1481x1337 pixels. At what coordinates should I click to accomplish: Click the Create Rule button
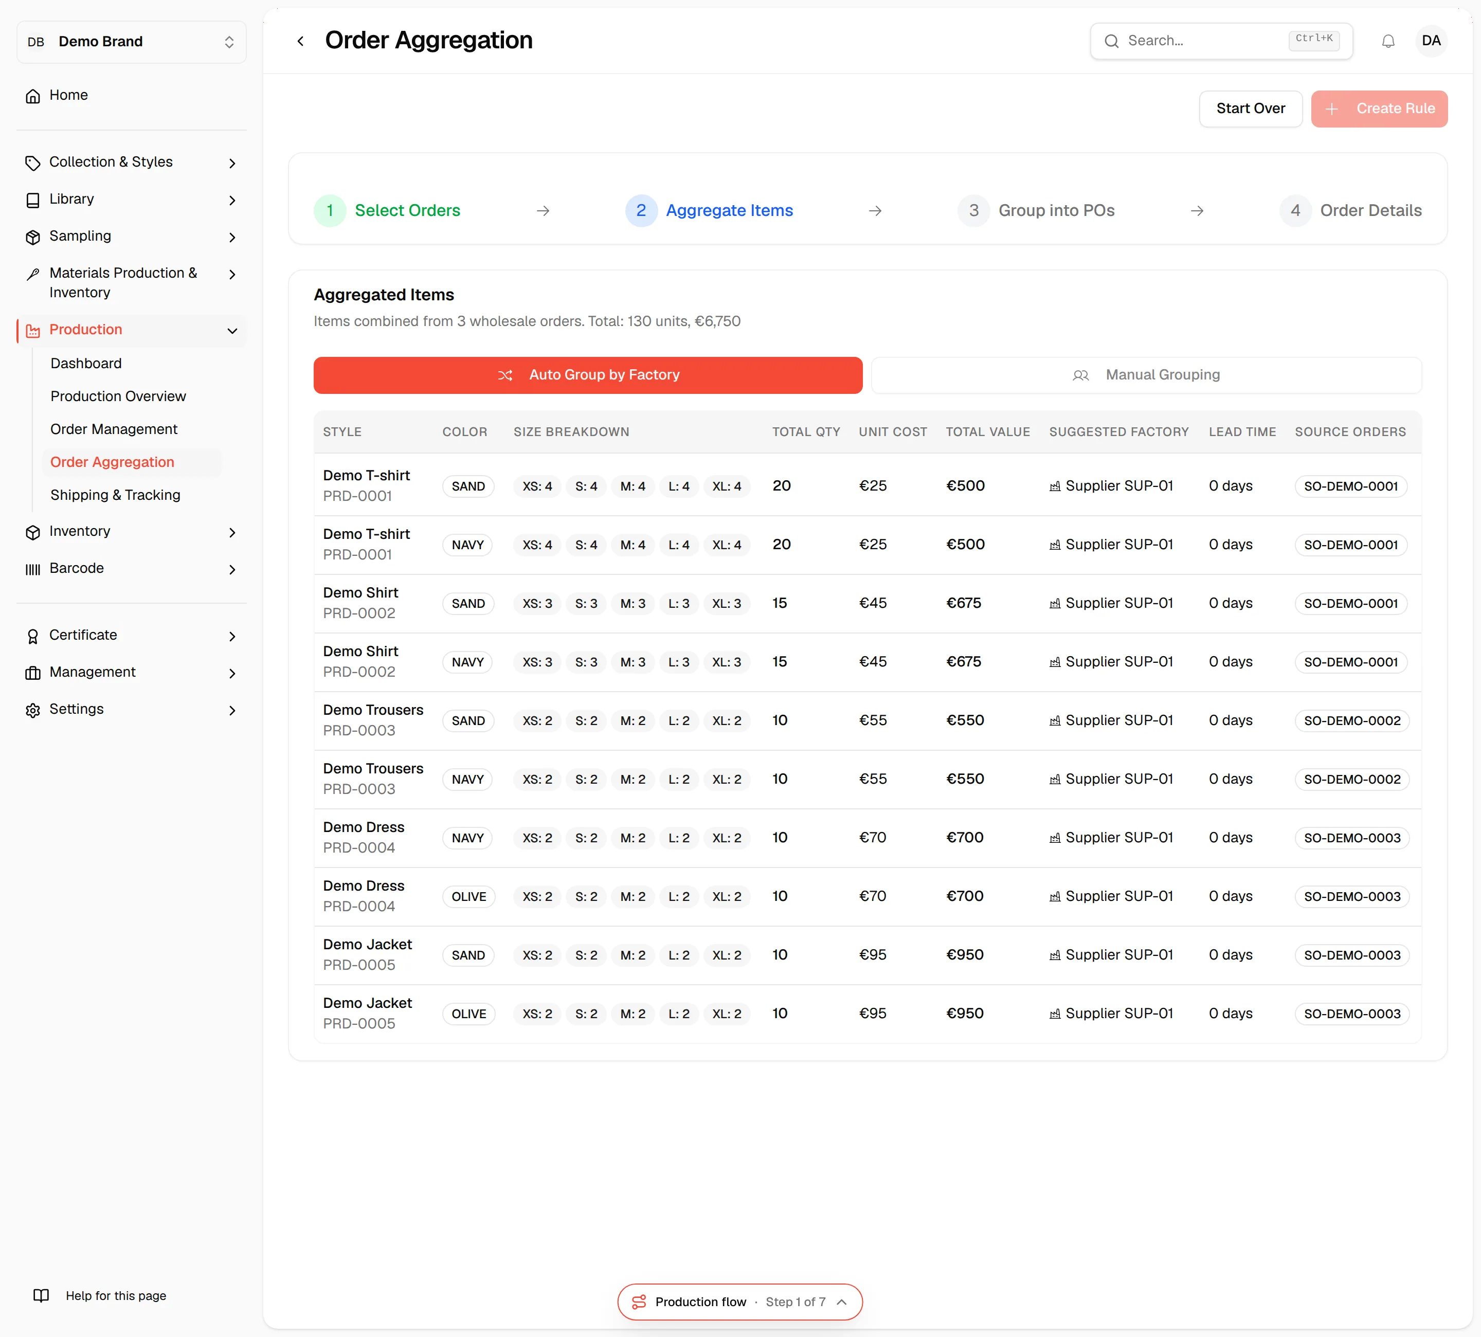click(x=1379, y=109)
